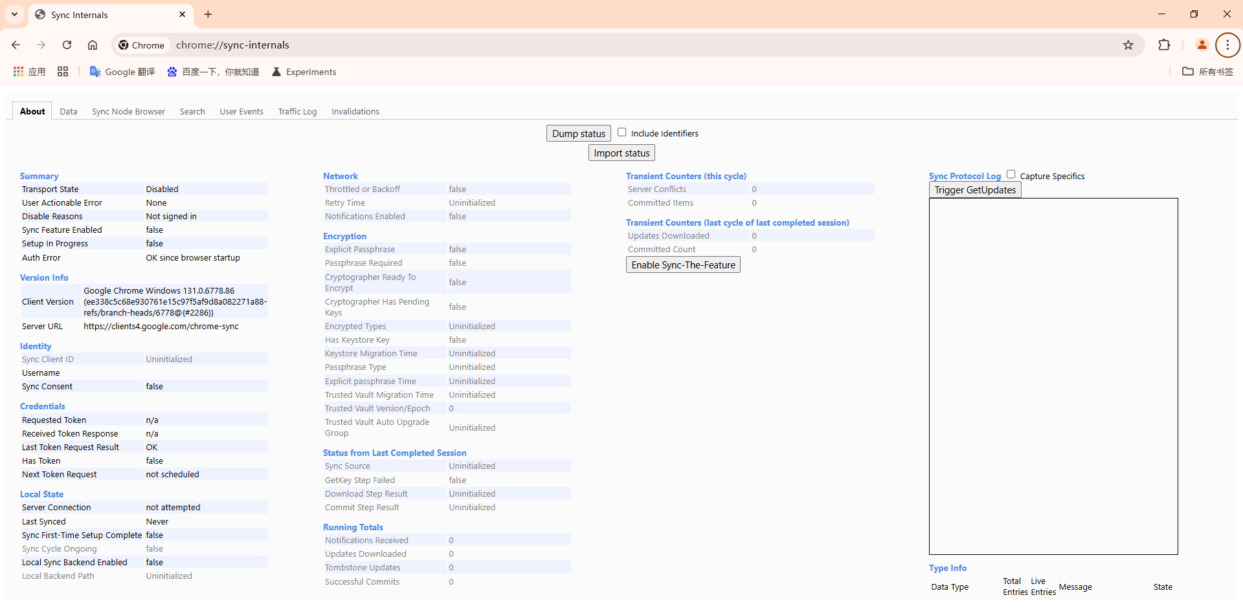Switch to the Search tab
The height and width of the screenshot is (615, 1243).
(x=192, y=111)
